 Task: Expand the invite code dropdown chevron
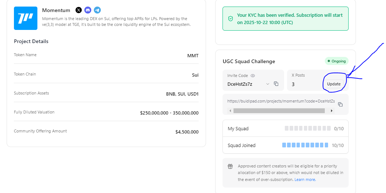[x=268, y=84]
